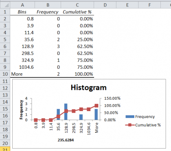Click the Cumulative % legend text
171x151 pixels.
[148, 125]
